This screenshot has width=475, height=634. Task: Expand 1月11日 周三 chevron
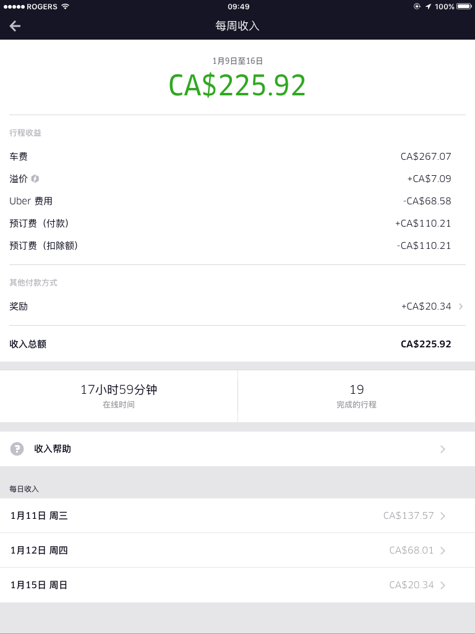click(x=443, y=516)
